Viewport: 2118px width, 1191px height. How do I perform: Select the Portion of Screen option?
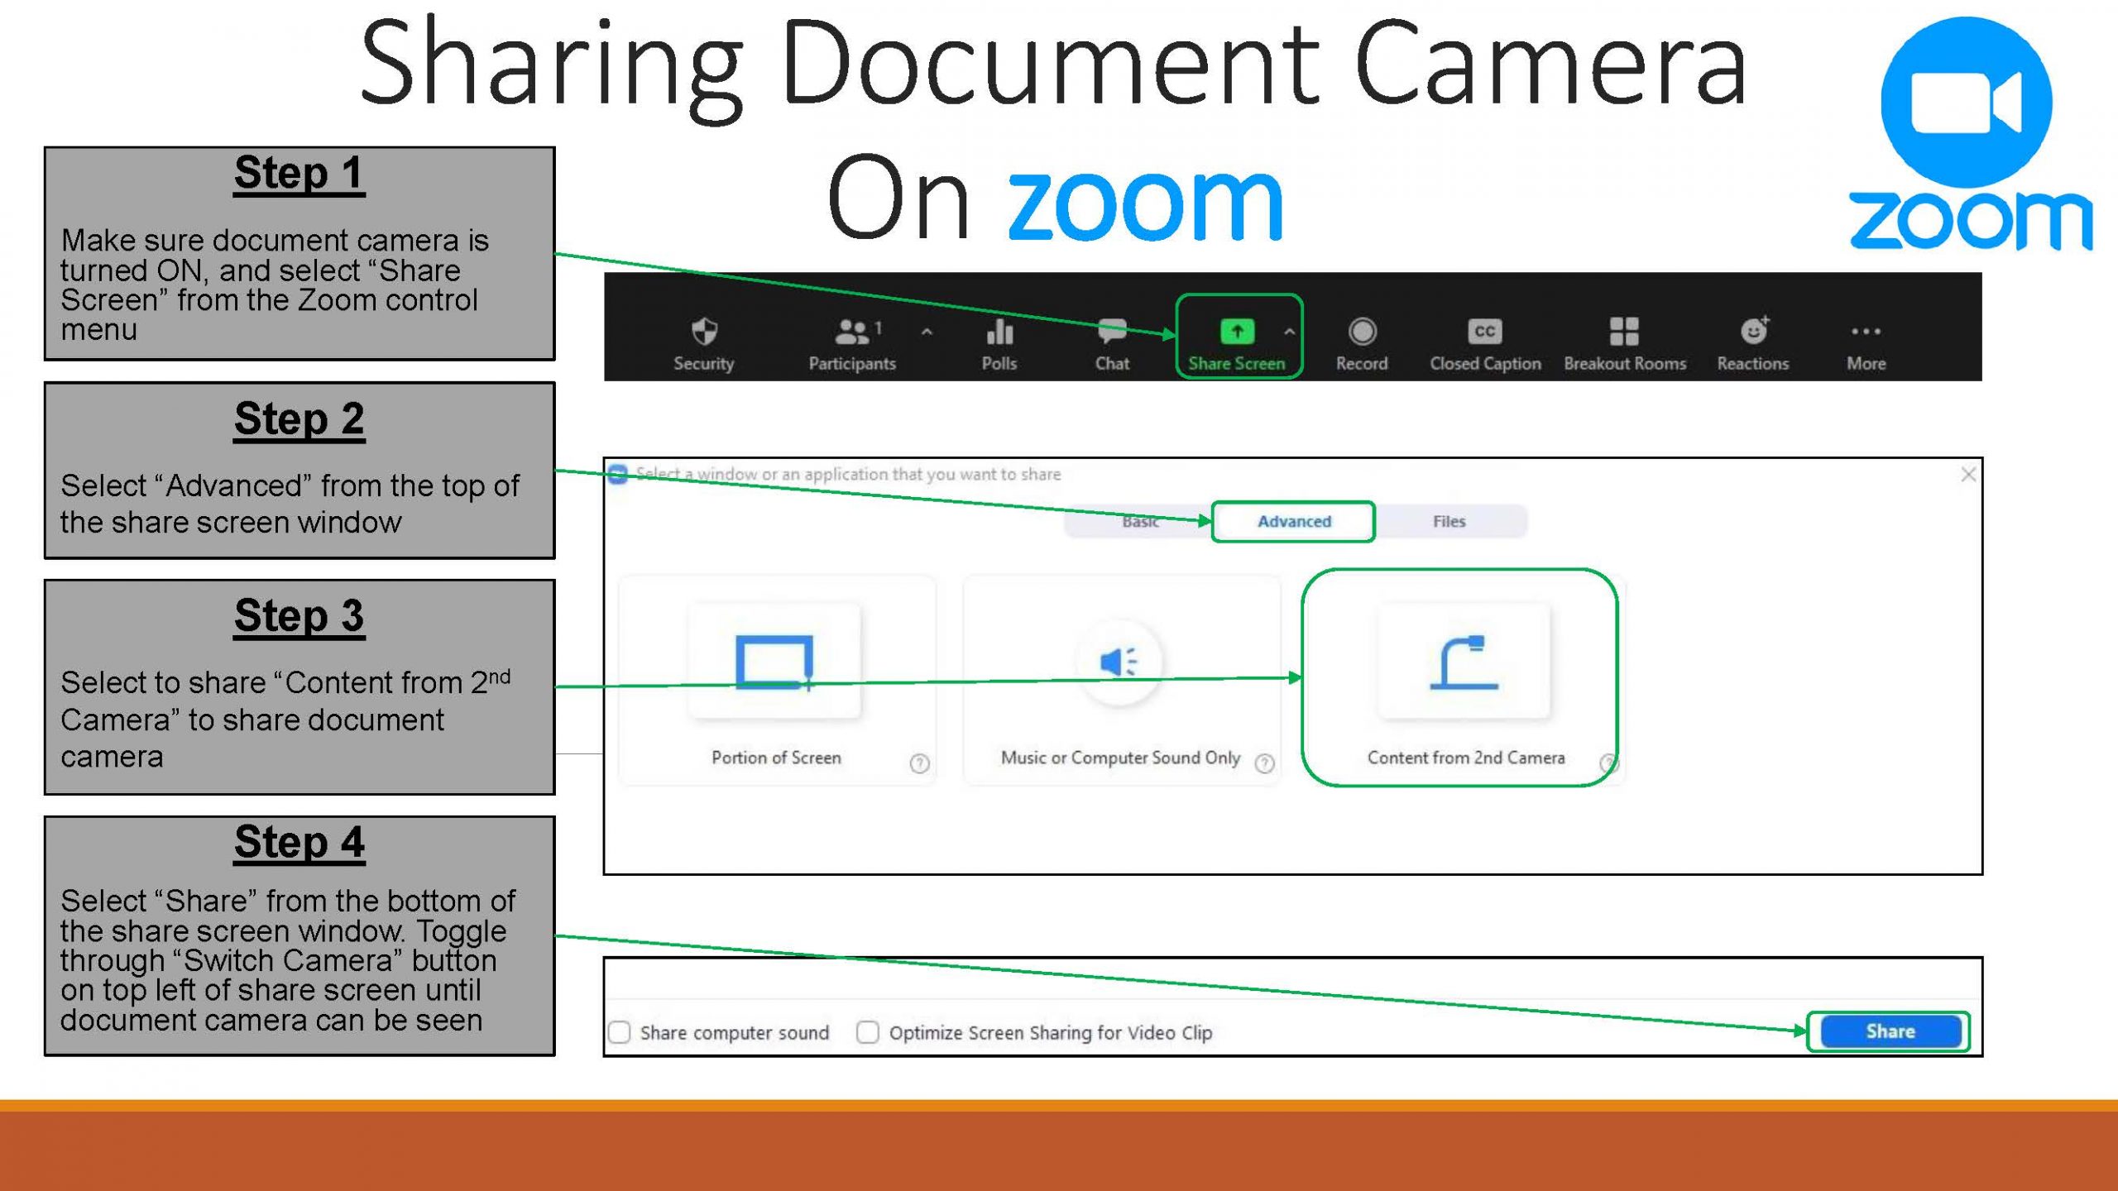(x=776, y=680)
